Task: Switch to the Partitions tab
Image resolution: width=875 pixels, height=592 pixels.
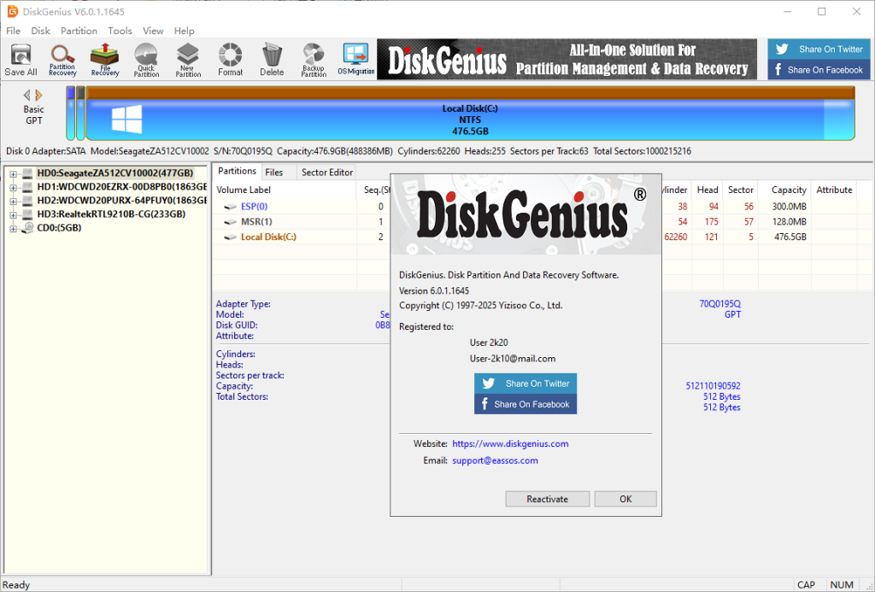Action: point(237,172)
